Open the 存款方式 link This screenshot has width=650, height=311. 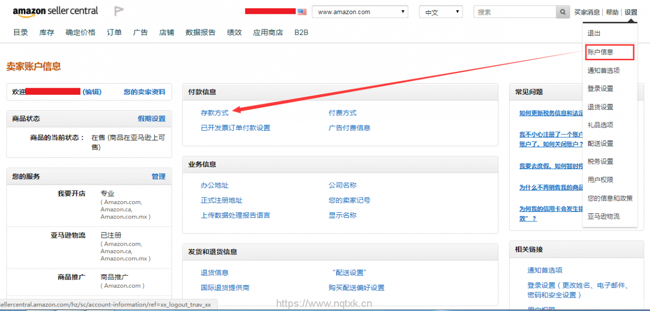(215, 112)
